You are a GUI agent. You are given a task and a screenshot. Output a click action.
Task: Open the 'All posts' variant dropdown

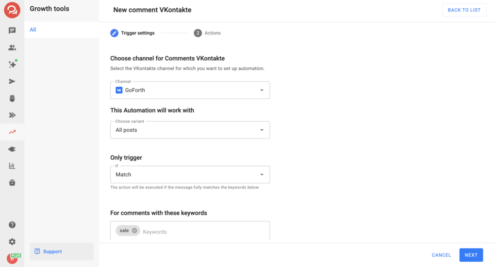point(190,130)
